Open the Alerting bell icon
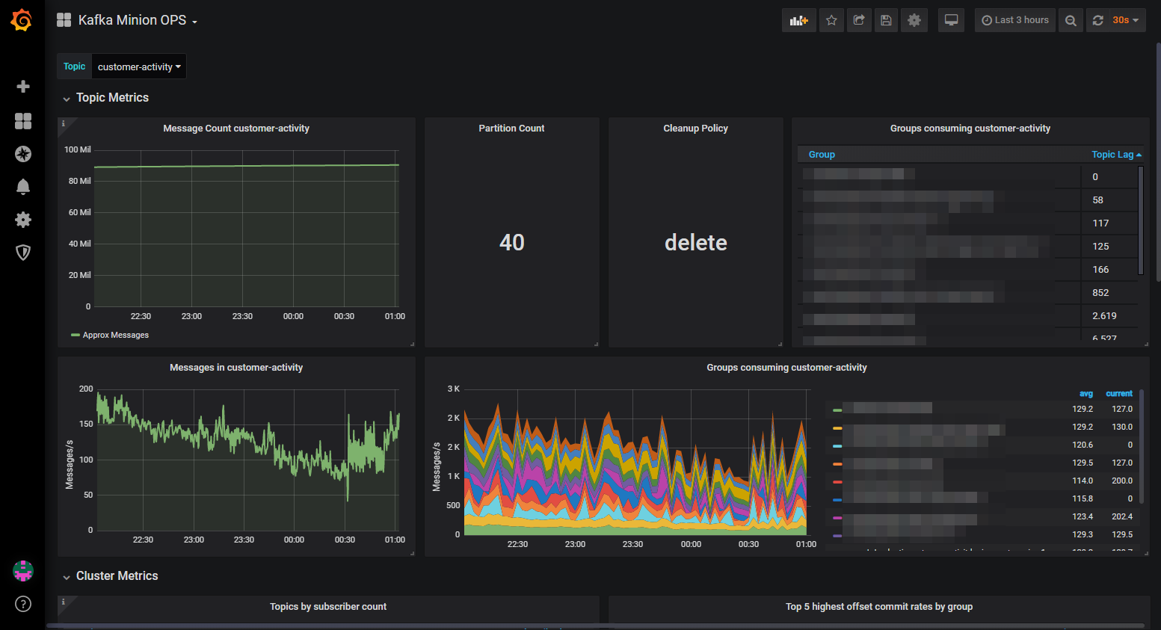 23,187
